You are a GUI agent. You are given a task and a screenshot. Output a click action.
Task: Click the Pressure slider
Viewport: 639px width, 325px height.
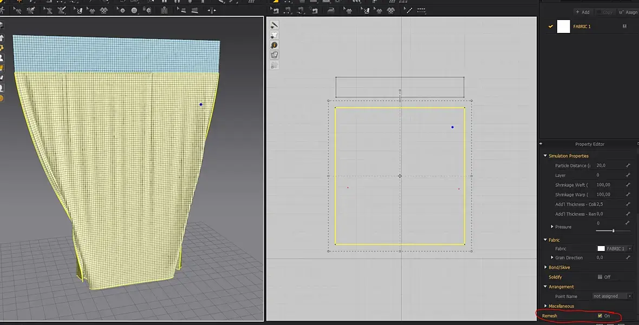tap(613, 231)
